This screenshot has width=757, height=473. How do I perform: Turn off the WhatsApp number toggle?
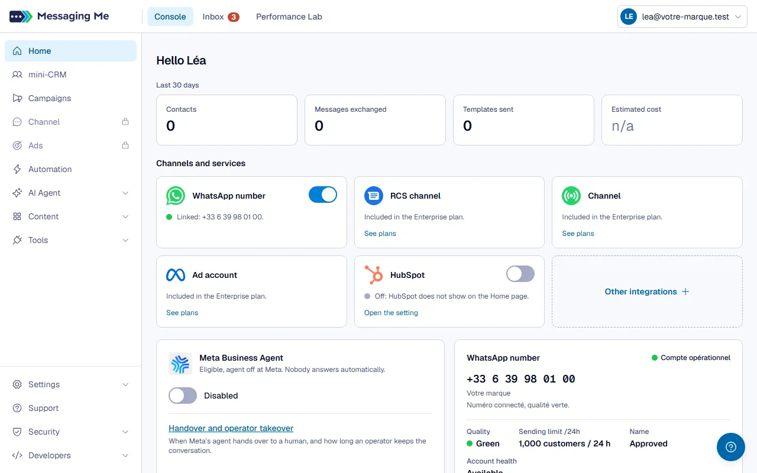pos(323,195)
